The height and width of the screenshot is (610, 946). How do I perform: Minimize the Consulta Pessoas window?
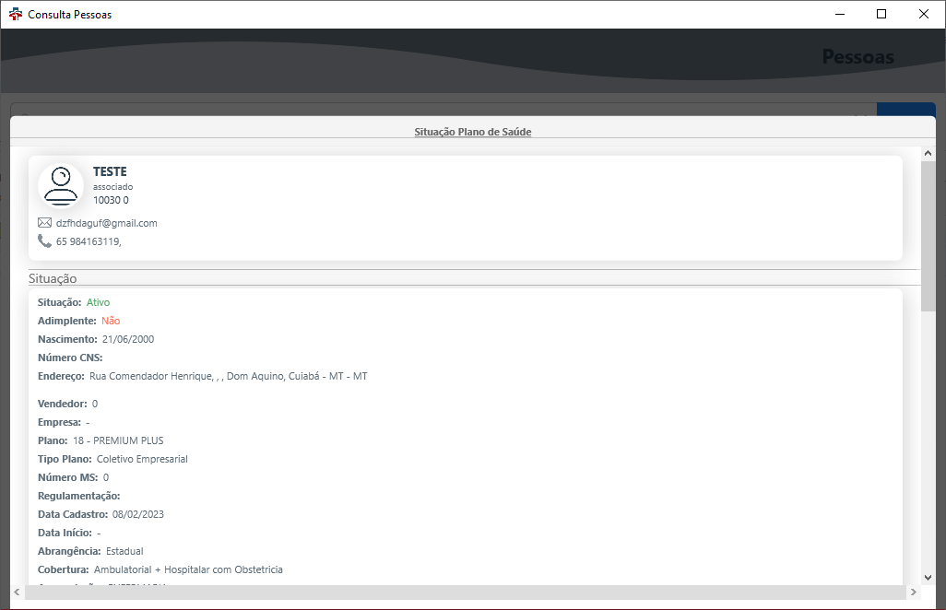point(840,15)
